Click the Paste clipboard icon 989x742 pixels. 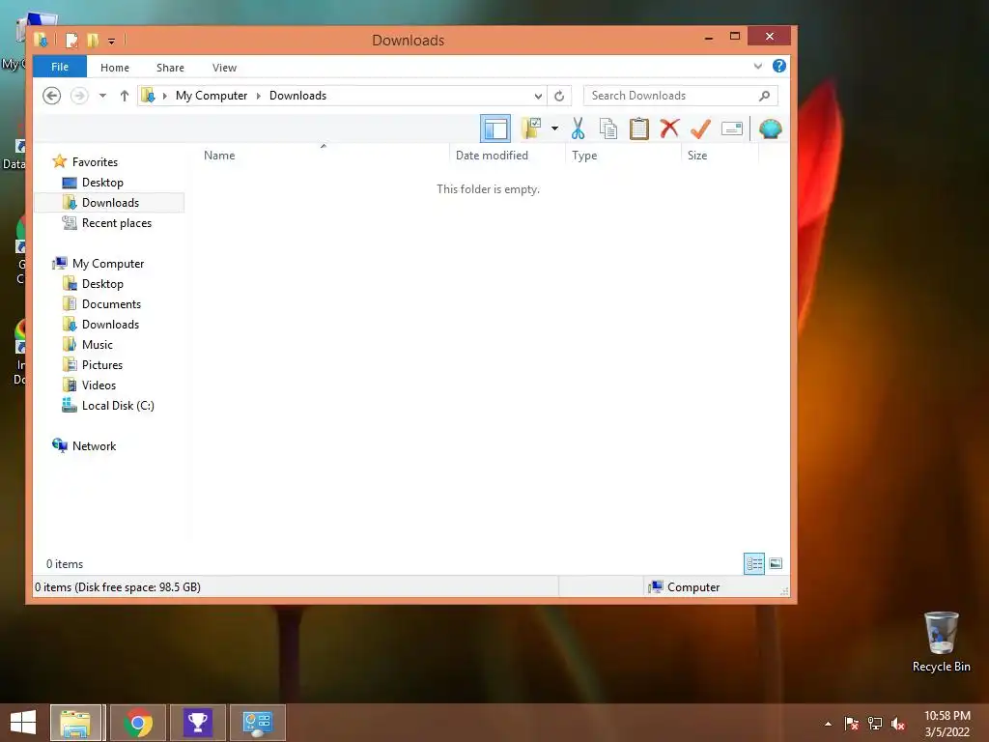[x=639, y=128]
